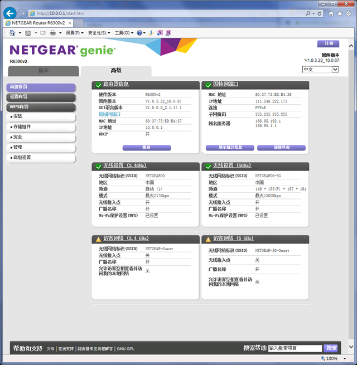Select 高级首页 in the sidebar
Viewport: 357px width, 365px height.
(x=41, y=87)
